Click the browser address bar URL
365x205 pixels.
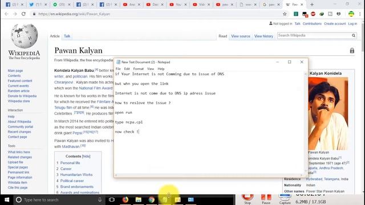pos(74,14)
